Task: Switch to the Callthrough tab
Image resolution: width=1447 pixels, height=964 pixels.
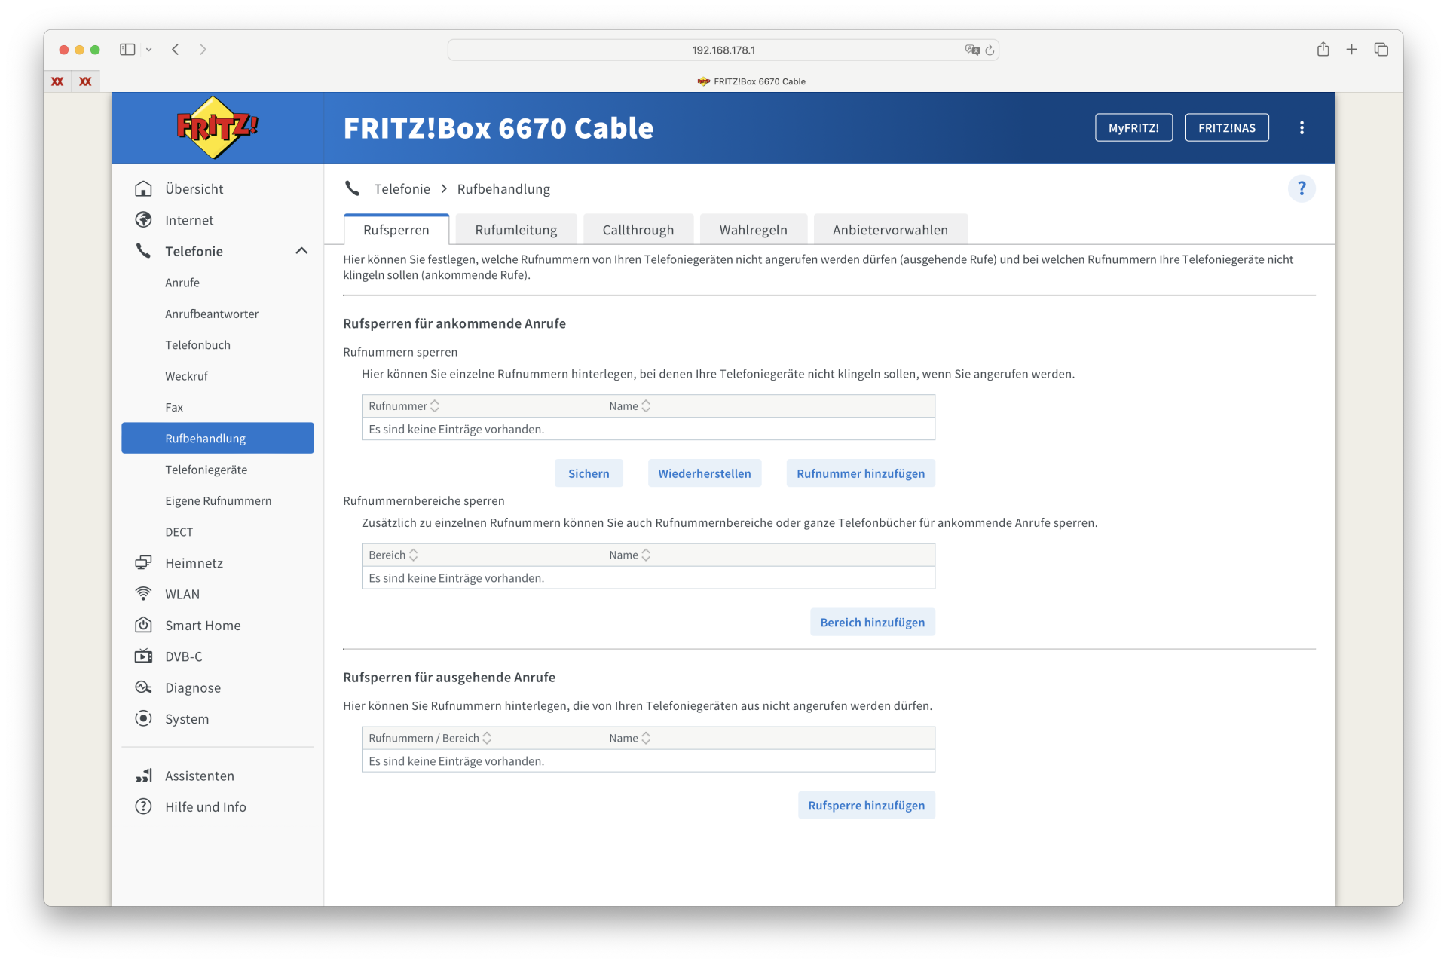Action: (x=638, y=230)
